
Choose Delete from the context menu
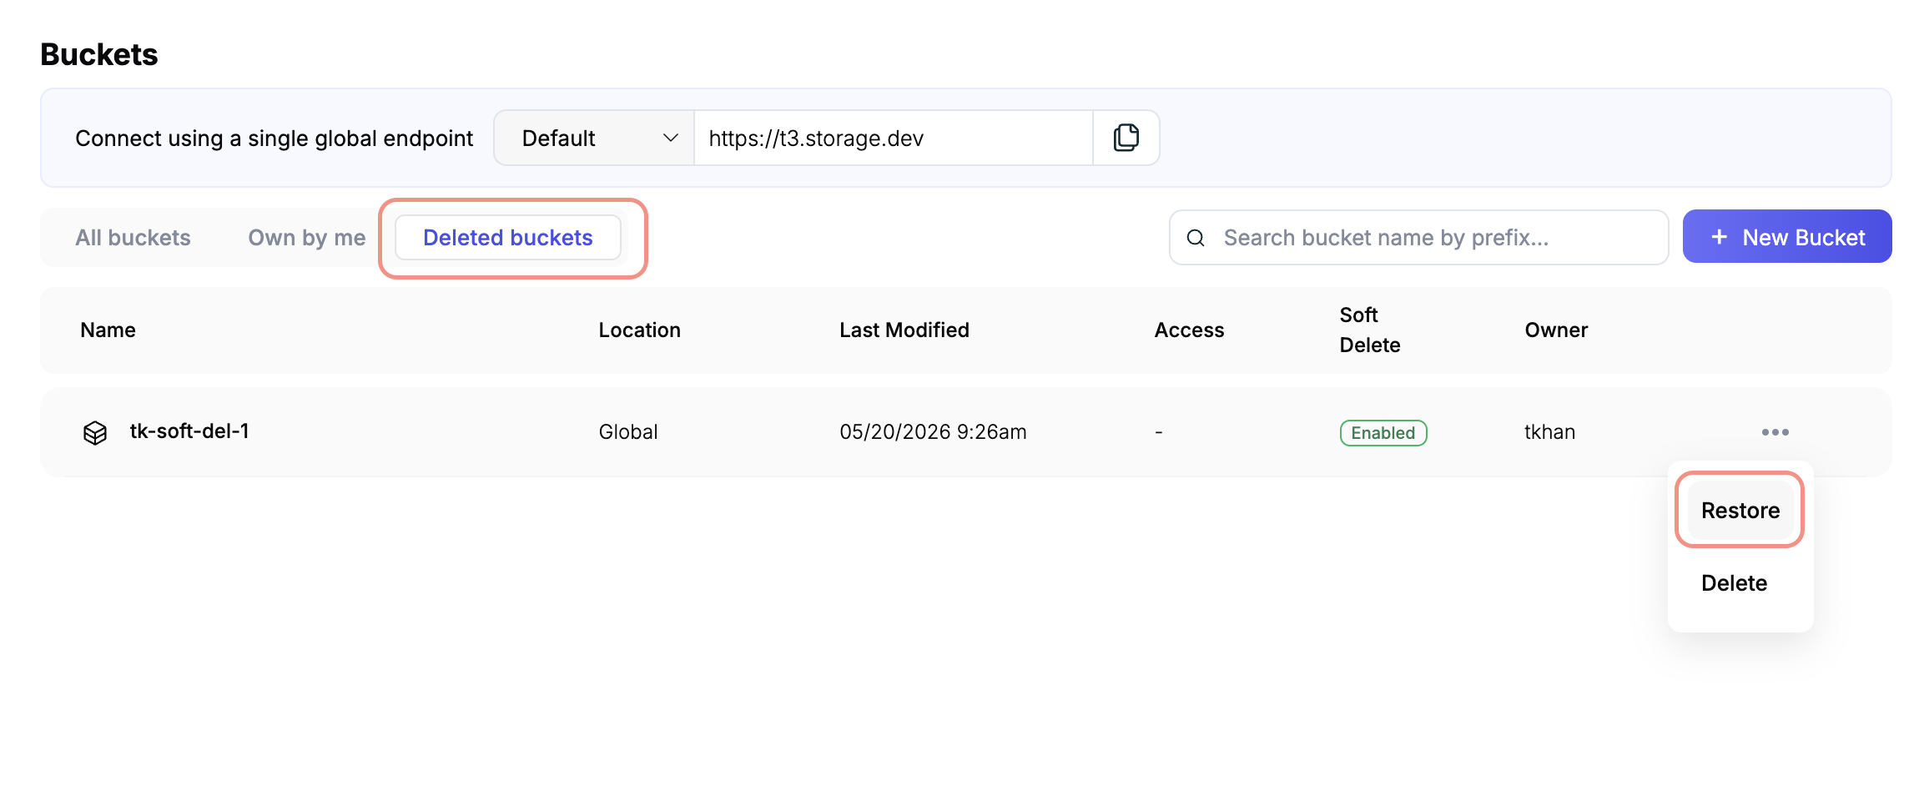[1734, 582]
